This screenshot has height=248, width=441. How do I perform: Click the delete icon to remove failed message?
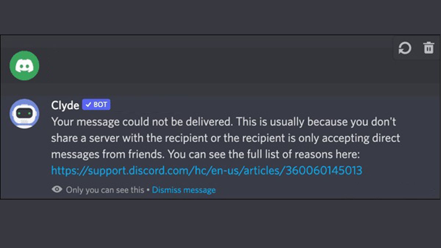coord(428,48)
